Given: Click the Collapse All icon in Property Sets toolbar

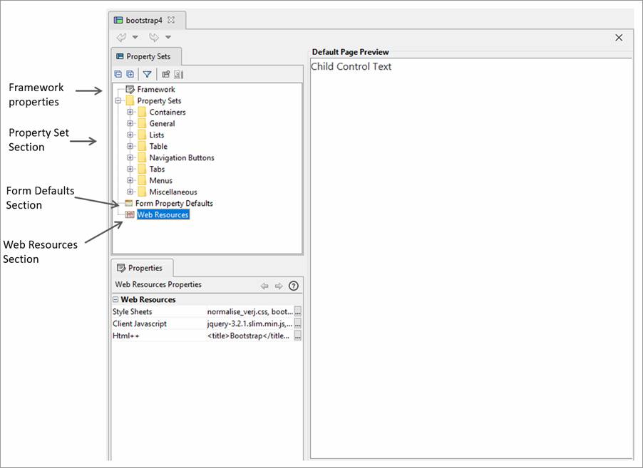Looking at the screenshot, I should (118, 74).
